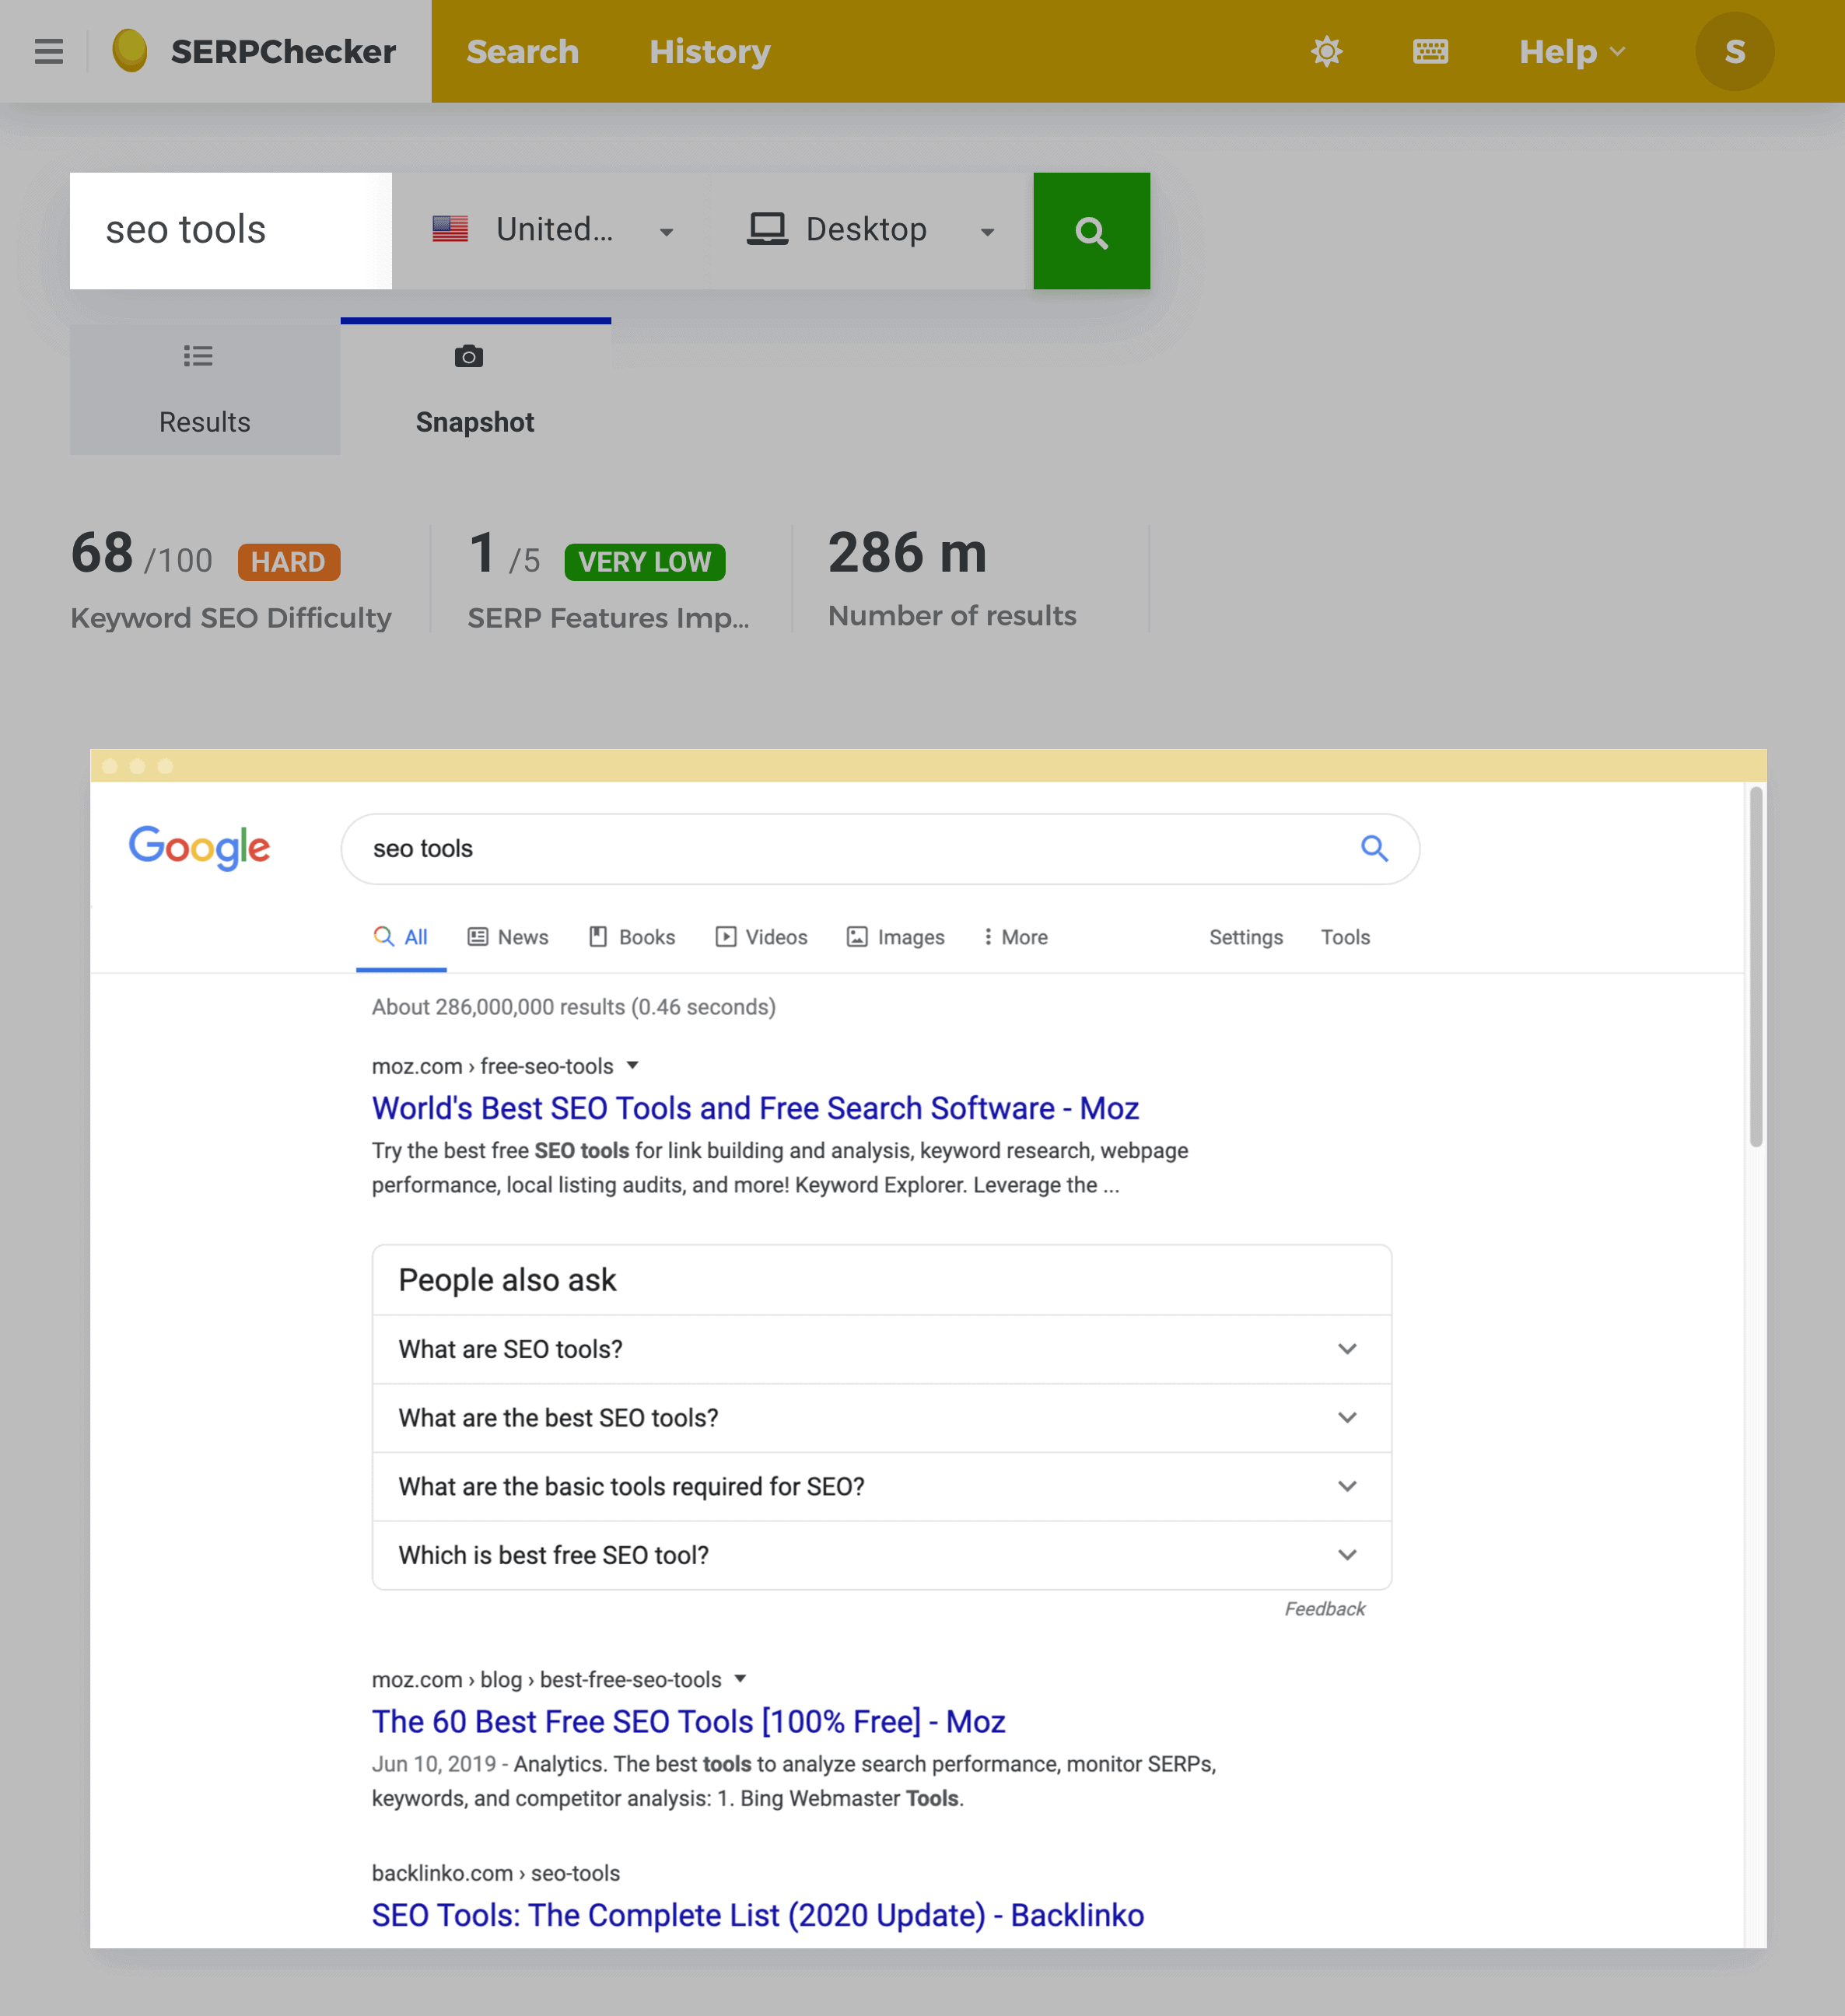Open the Desktop device dropdown

[x=871, y=231]
